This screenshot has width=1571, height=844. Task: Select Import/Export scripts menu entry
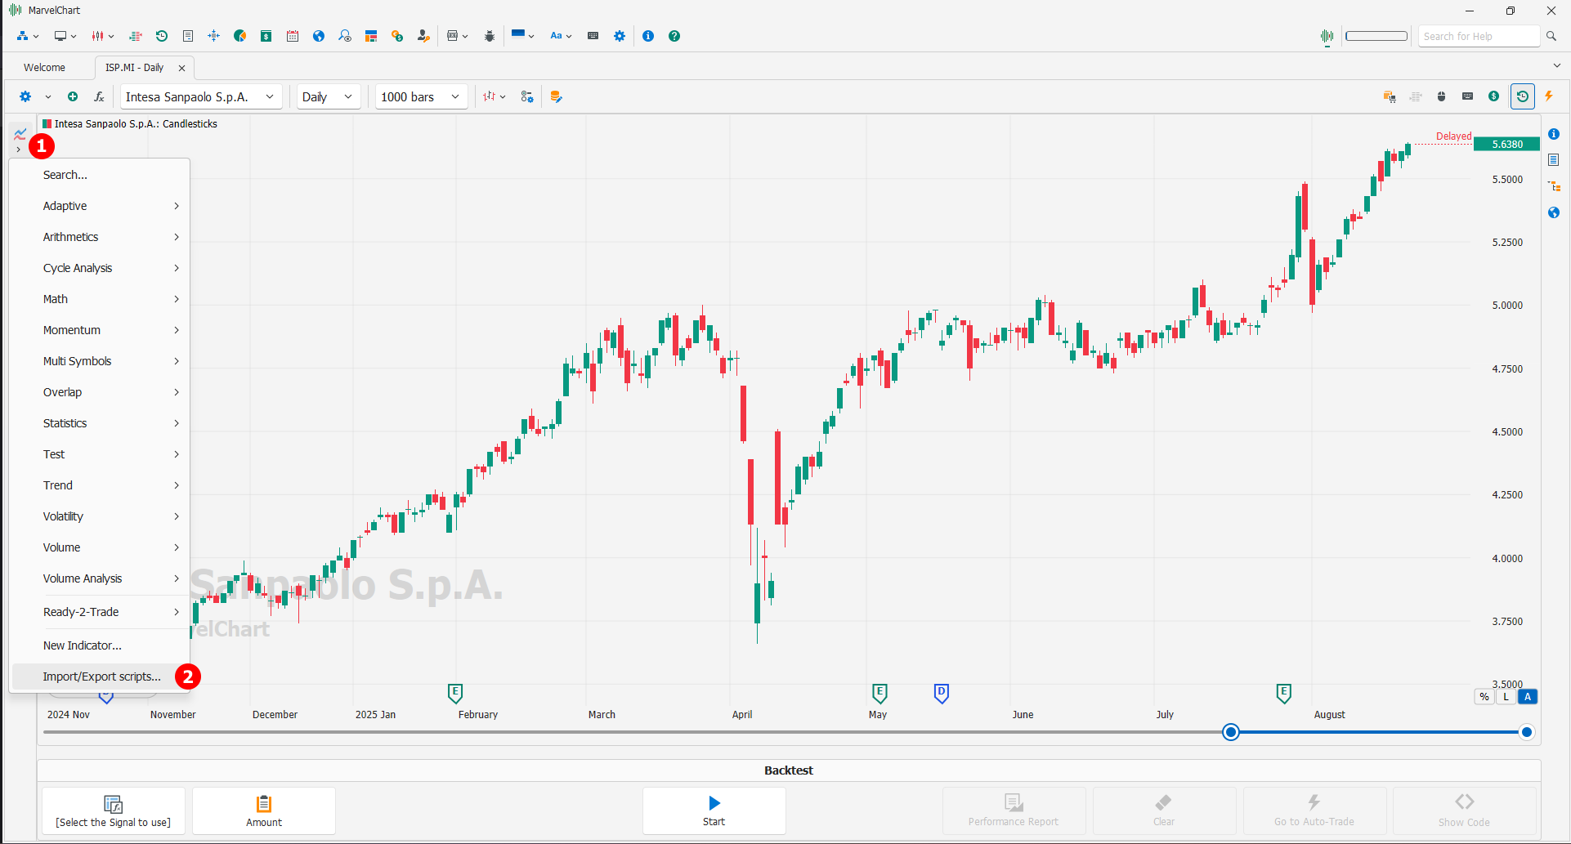[100, 677]
